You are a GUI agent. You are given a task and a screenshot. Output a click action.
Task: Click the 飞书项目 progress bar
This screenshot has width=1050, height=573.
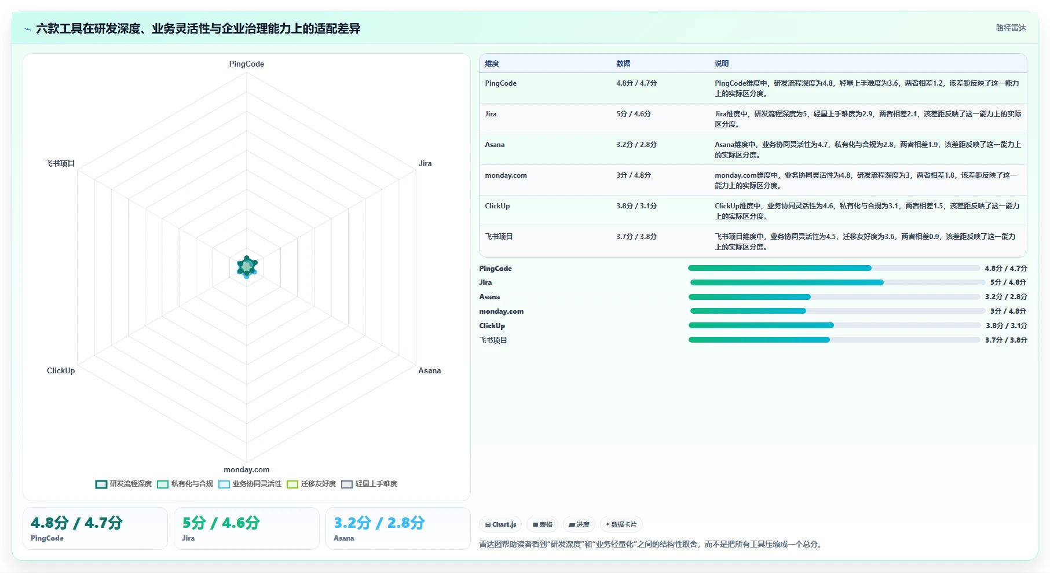coord(835,340)
